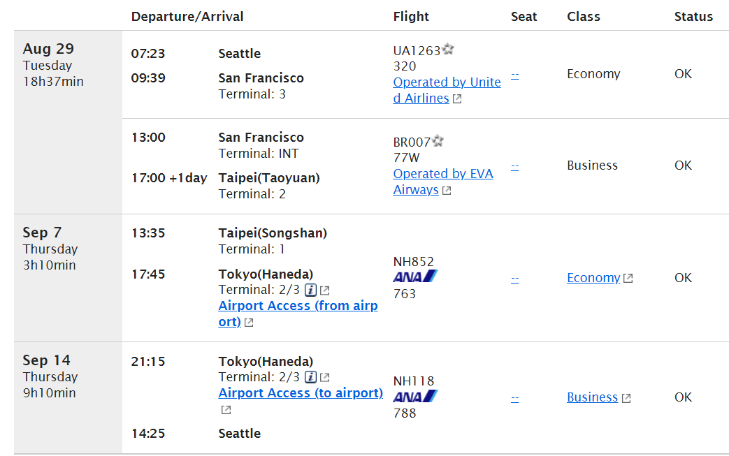Open Airport Access (to airport) link
This screenshot has width=729, height=456.
pos(301,393)
